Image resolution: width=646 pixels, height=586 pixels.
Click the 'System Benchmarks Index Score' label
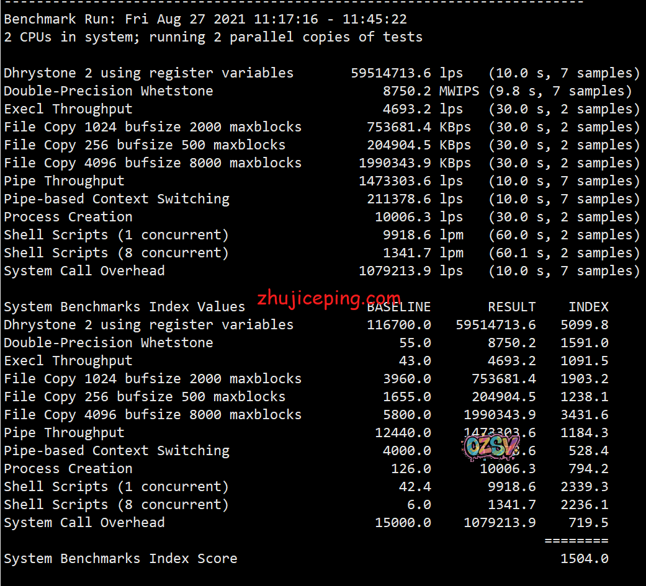click(120, 559)
